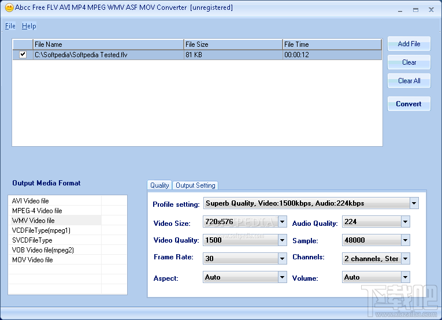Expand the Channels dropdown

pyautogui.click(x=406, y=258)
